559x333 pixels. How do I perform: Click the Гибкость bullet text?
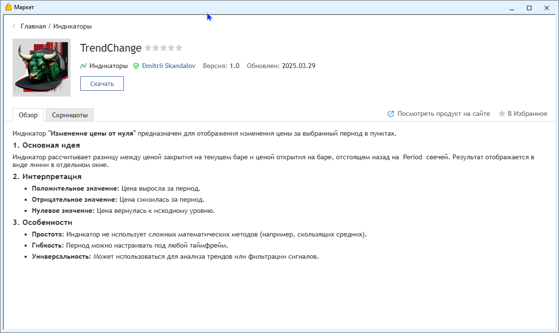pyautogui.click(x=130, y=246)
